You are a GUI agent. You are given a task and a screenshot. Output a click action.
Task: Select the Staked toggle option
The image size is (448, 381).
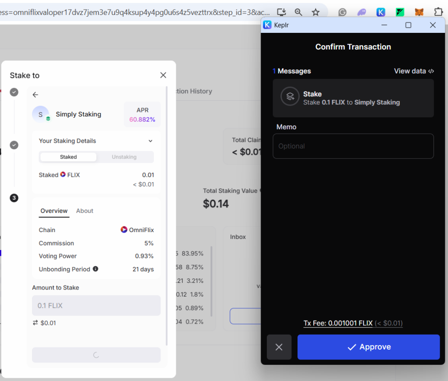pyautogui.click(x=68, y=157)
